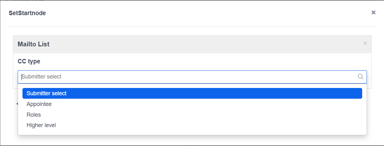Click the Submitter select placeholder text
The width and height of the screenshot is (384, 146).
pos(41,77)
